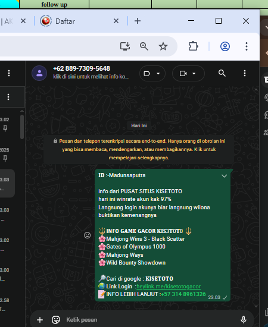Open the label tag dropdown in chat header

pos(152,73)
